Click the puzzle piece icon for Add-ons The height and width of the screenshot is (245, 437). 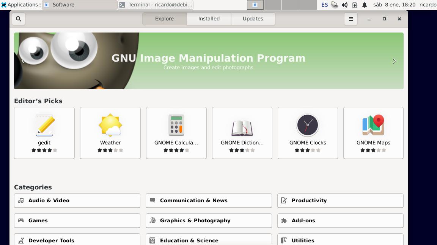click(x=284, y=220)
